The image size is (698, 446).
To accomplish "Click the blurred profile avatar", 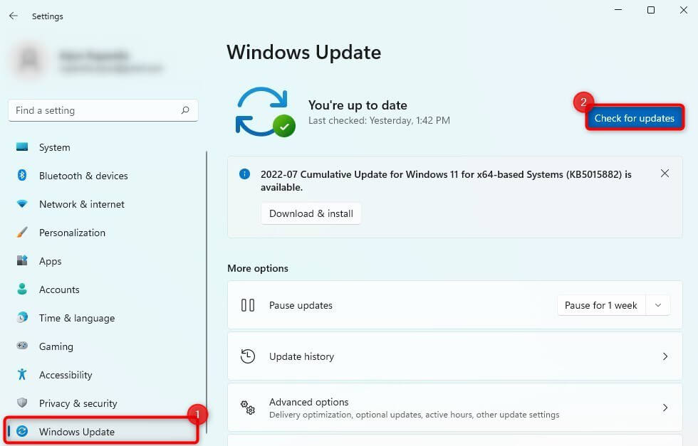I will [29, 60].
